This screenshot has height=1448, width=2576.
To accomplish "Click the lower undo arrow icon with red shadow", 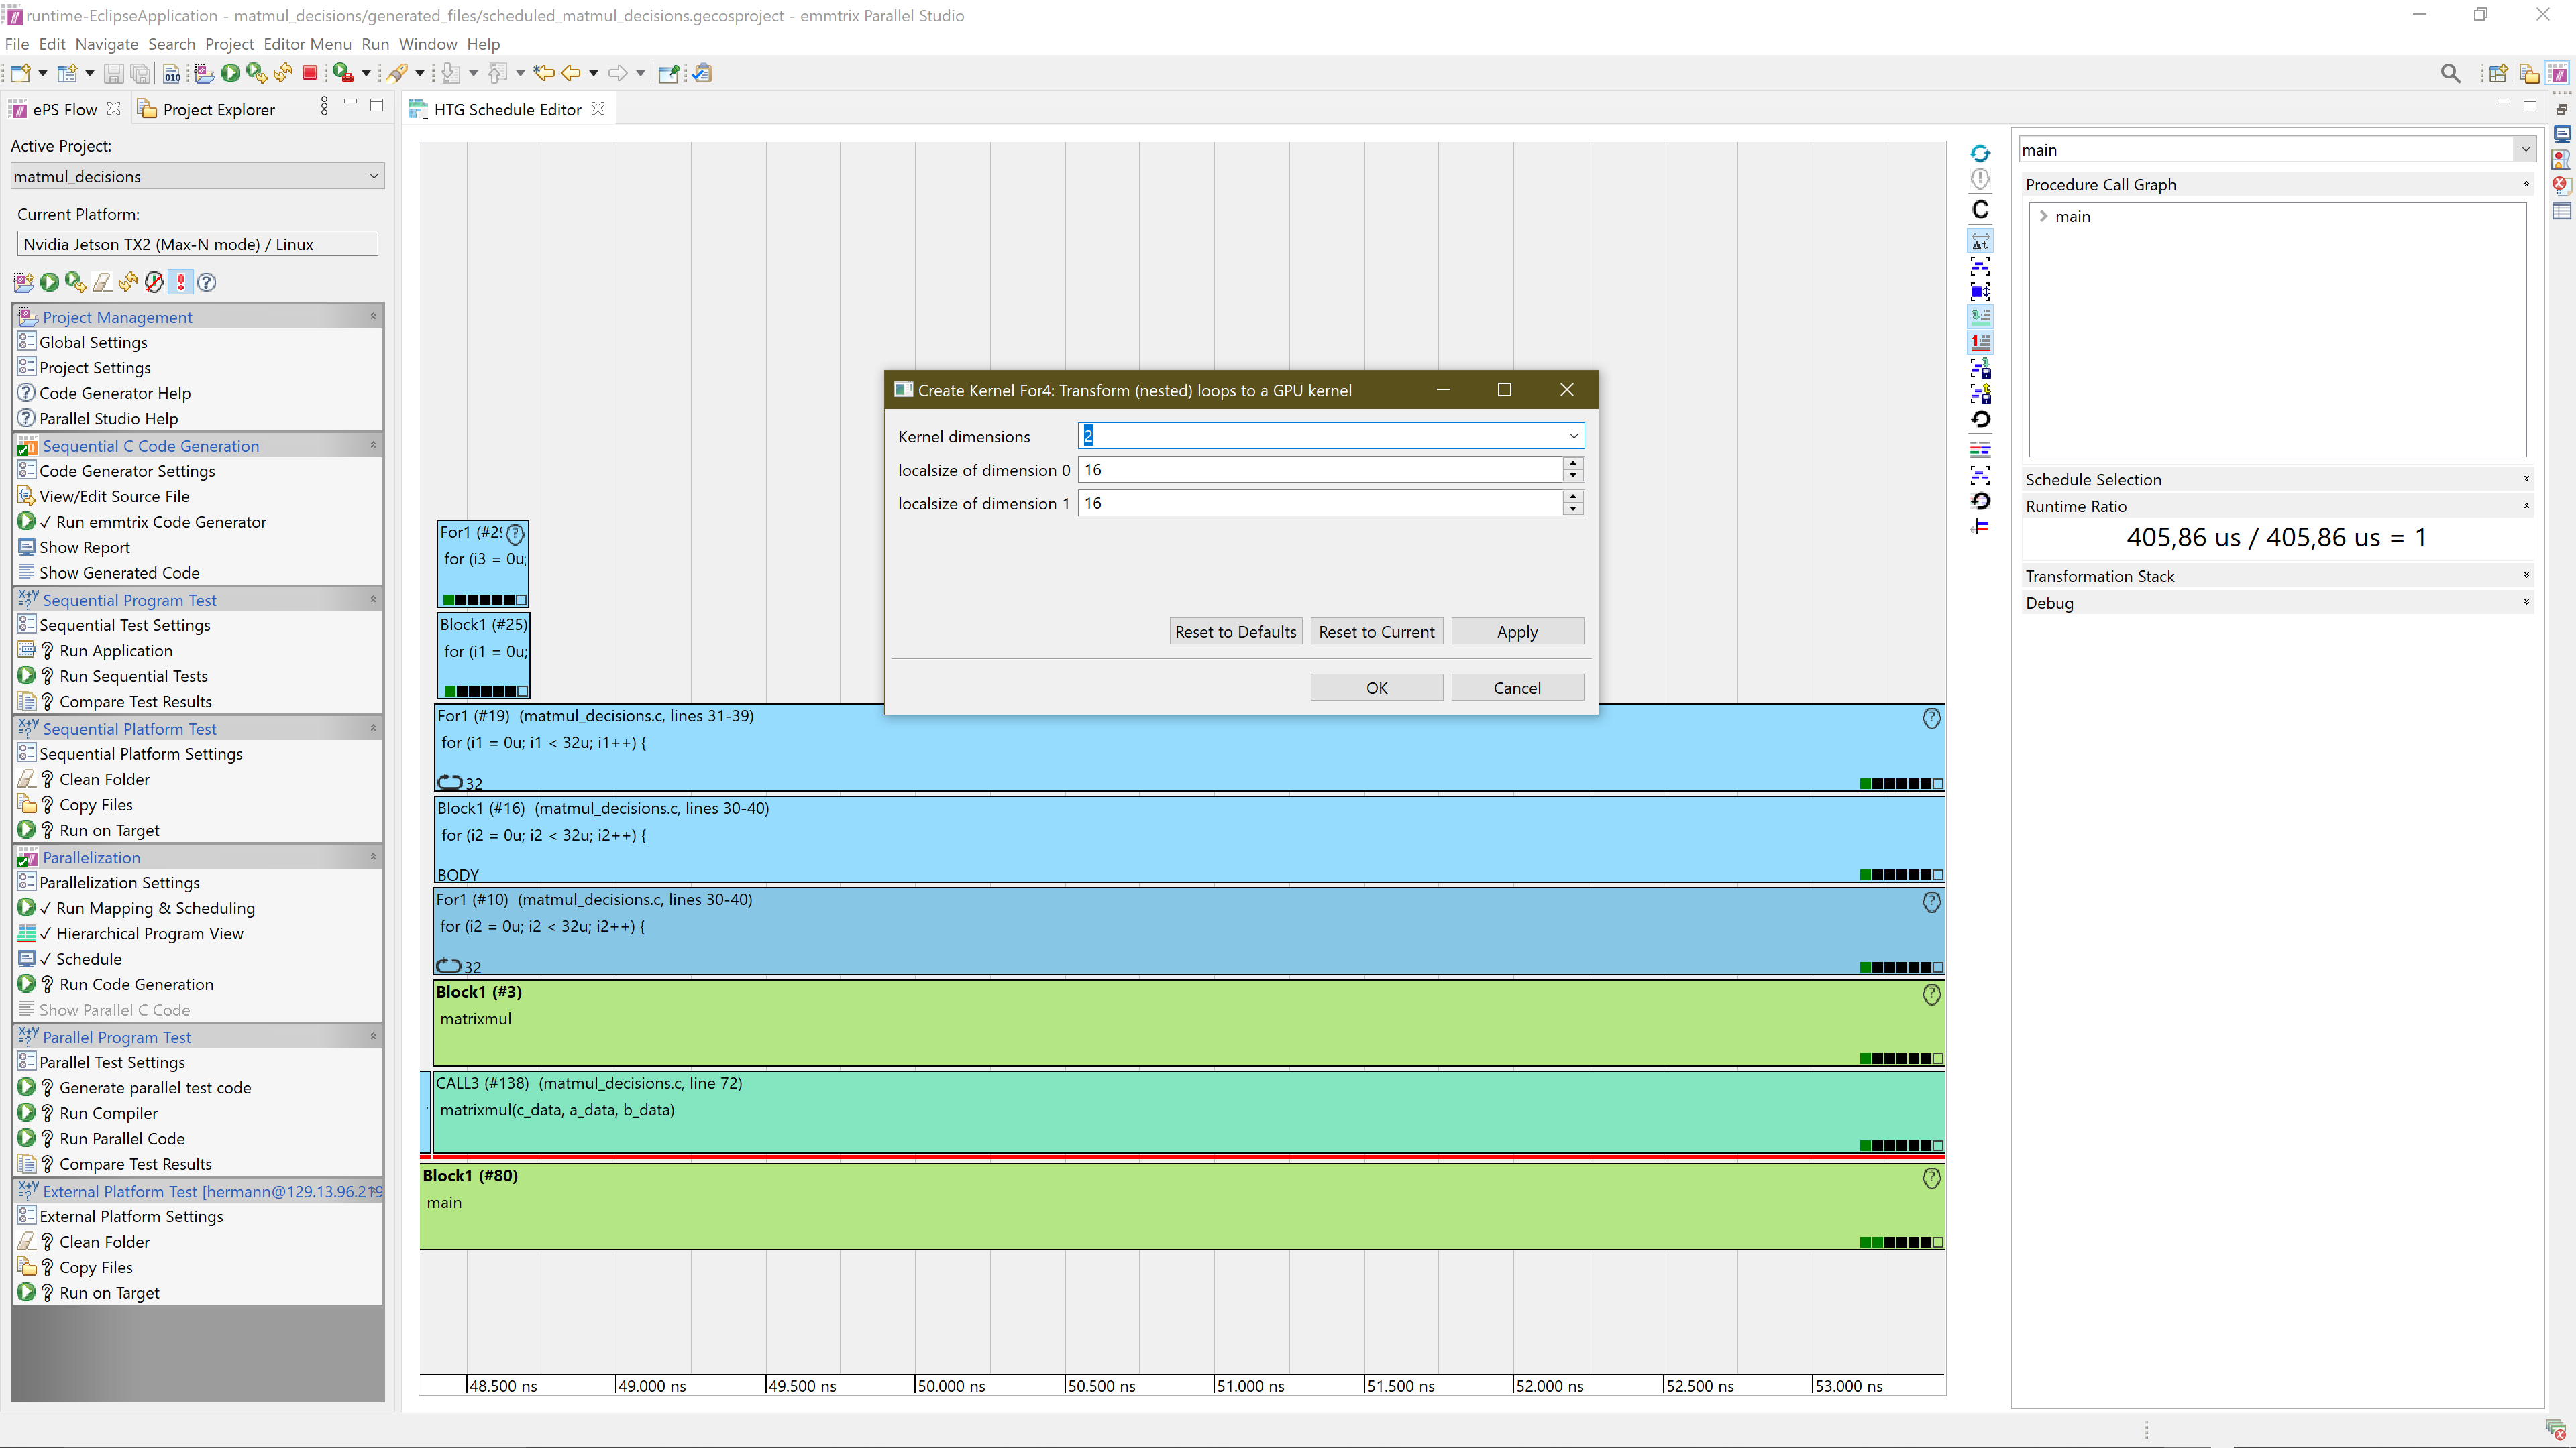I will click(1980, 501).
